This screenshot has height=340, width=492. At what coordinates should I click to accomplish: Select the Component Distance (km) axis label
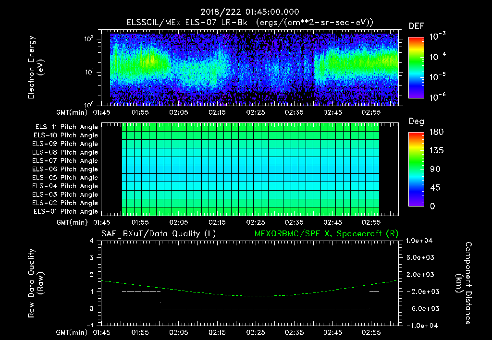pos(464,283)
